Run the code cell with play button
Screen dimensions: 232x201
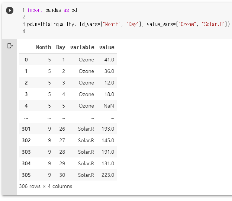tap(10, 10)
